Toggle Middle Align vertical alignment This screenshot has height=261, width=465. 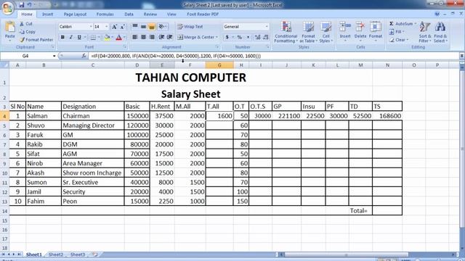click(x=143, y=27)
